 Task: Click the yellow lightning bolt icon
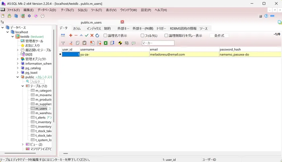pos(120,43)
